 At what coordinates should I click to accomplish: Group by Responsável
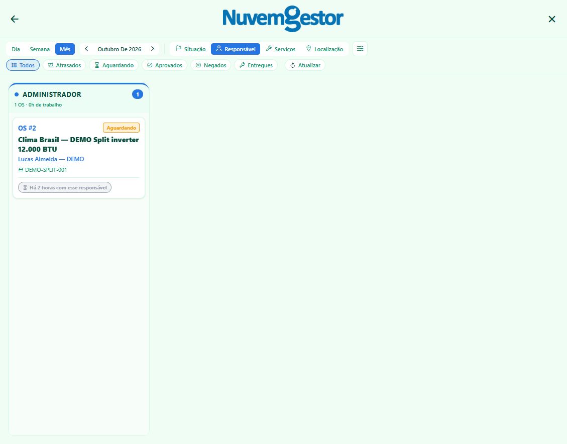pos(236,49)
